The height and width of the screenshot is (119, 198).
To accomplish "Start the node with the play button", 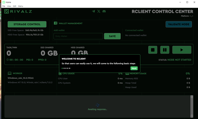I will pos(182,50).
